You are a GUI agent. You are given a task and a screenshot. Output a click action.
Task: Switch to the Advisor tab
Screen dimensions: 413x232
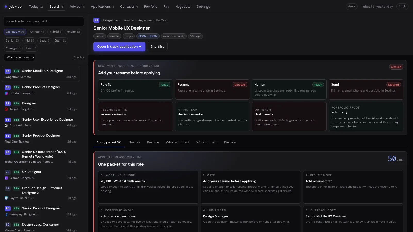tap(77, 7)
